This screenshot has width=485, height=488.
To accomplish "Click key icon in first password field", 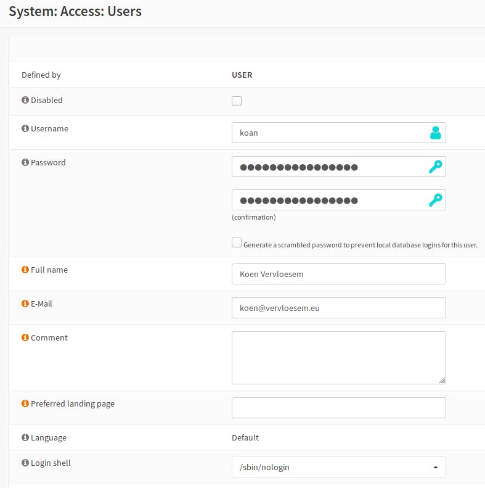I will (435, 167).
